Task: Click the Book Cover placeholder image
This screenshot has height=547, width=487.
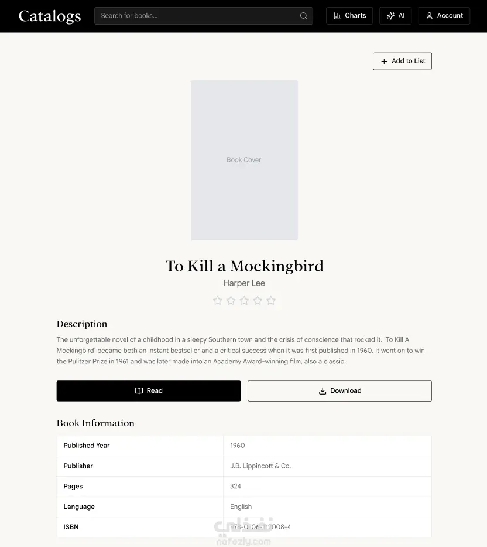Action: coord(244,160)
